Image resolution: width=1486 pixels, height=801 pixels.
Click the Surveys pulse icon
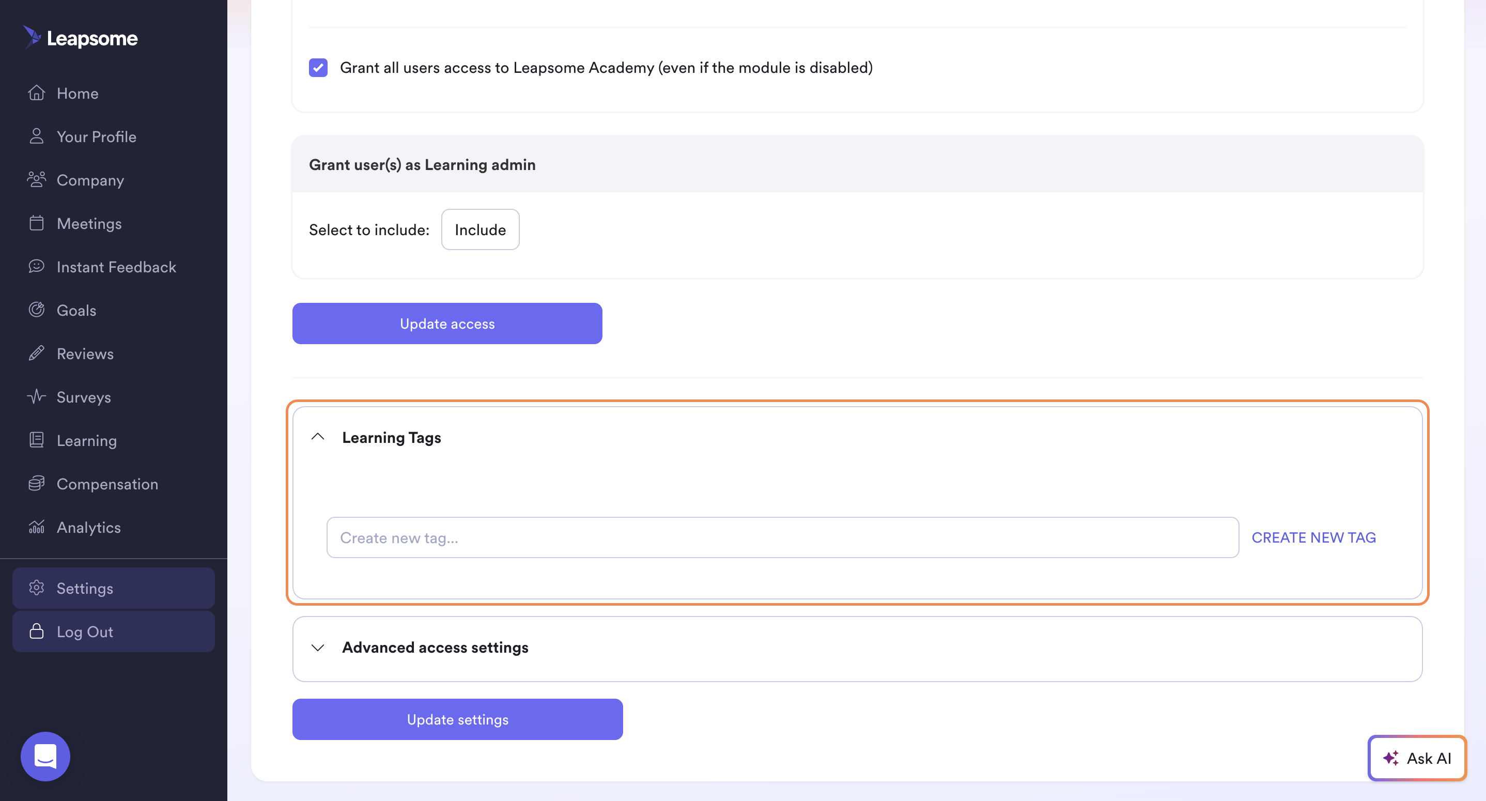(x=36, y=396)
